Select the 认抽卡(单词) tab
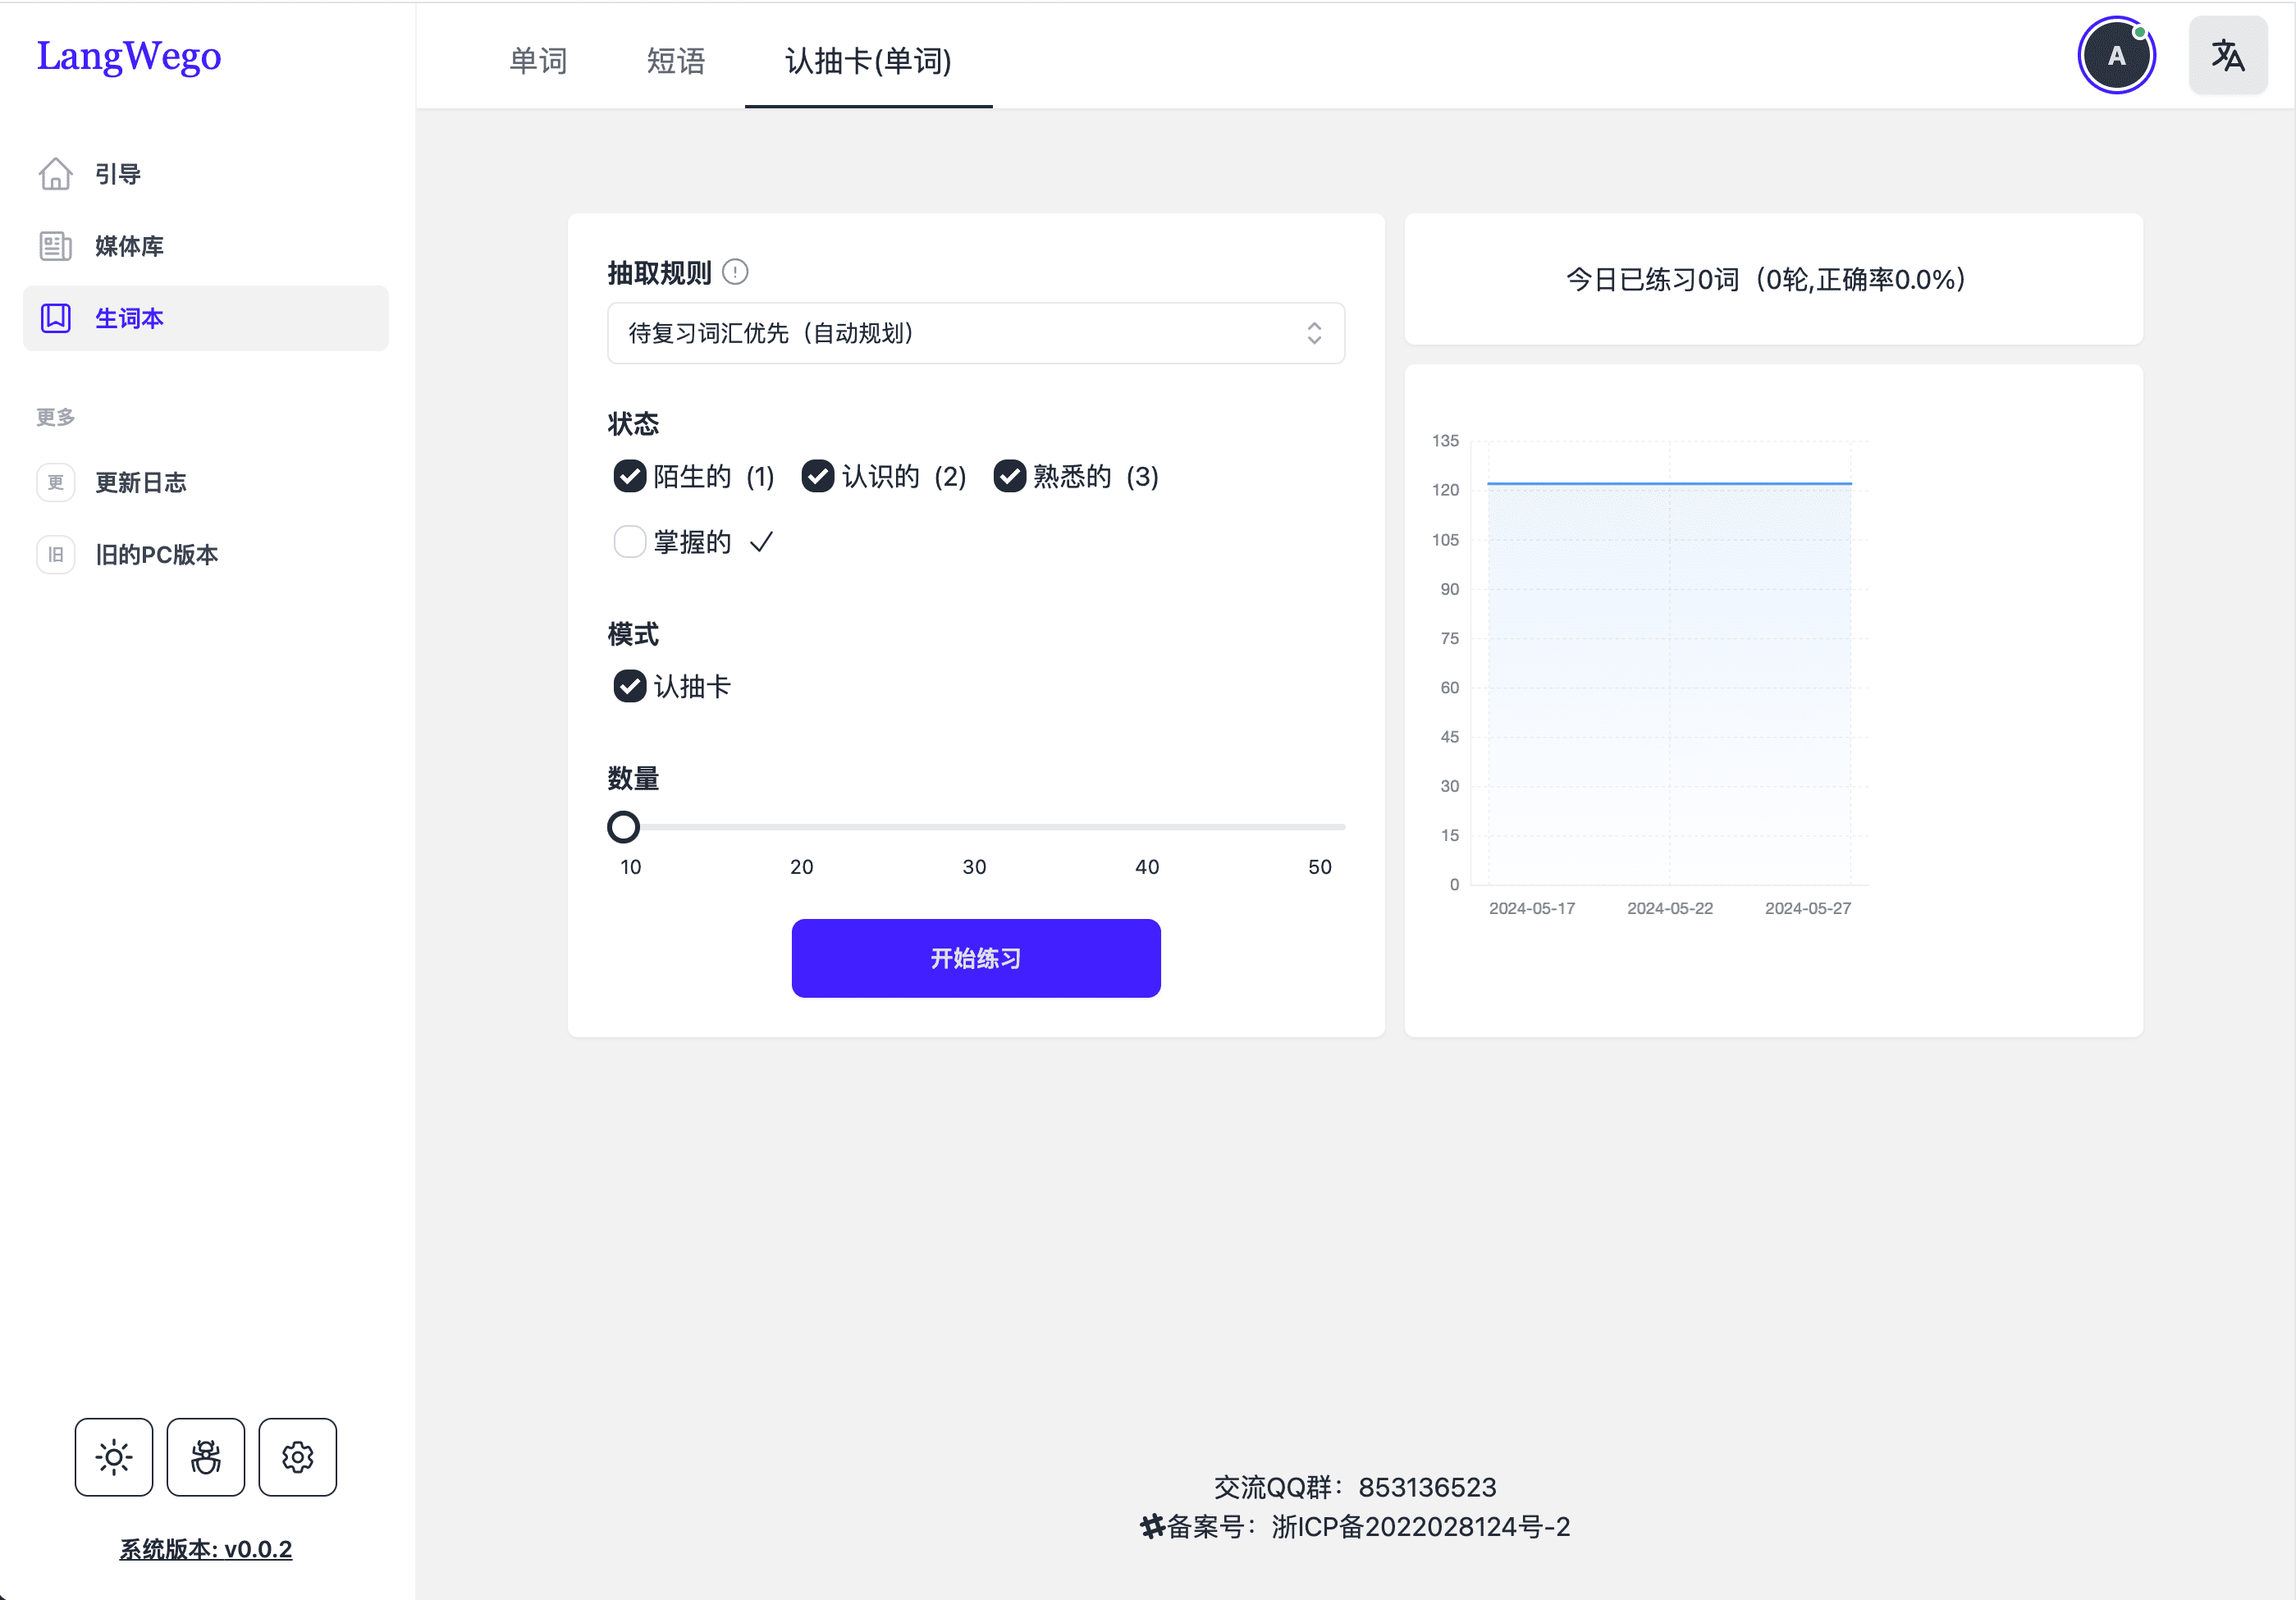2296x1600 pixels. [868, 61]
